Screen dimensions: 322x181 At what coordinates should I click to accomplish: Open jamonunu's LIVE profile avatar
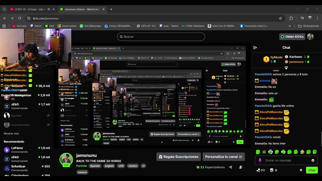tap(66, 160)
